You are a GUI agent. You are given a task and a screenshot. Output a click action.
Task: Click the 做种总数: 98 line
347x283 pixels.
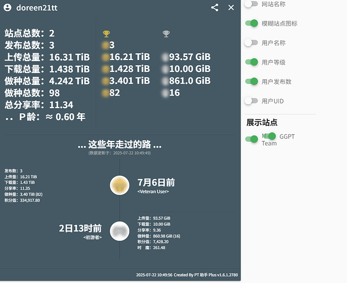point(32,93)
